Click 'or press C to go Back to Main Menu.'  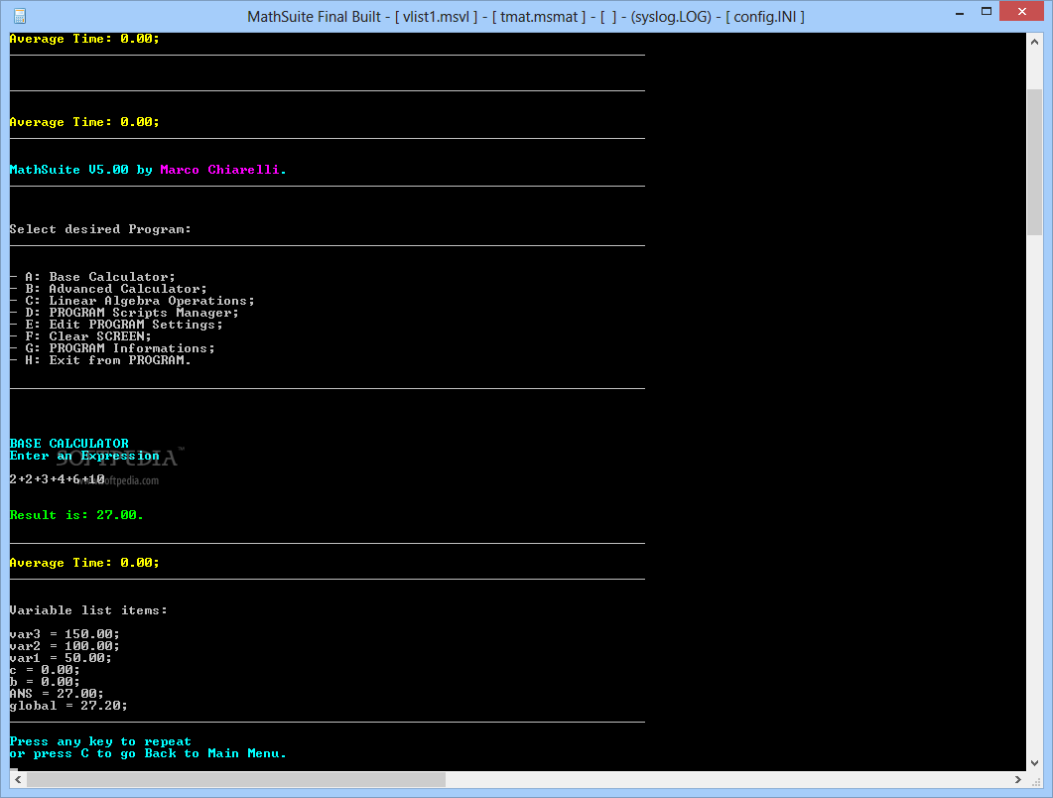pyautogui.click(x=148, y=753)
